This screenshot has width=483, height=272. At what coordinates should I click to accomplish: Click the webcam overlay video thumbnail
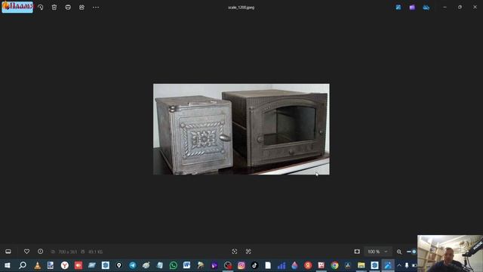(450, 254)
